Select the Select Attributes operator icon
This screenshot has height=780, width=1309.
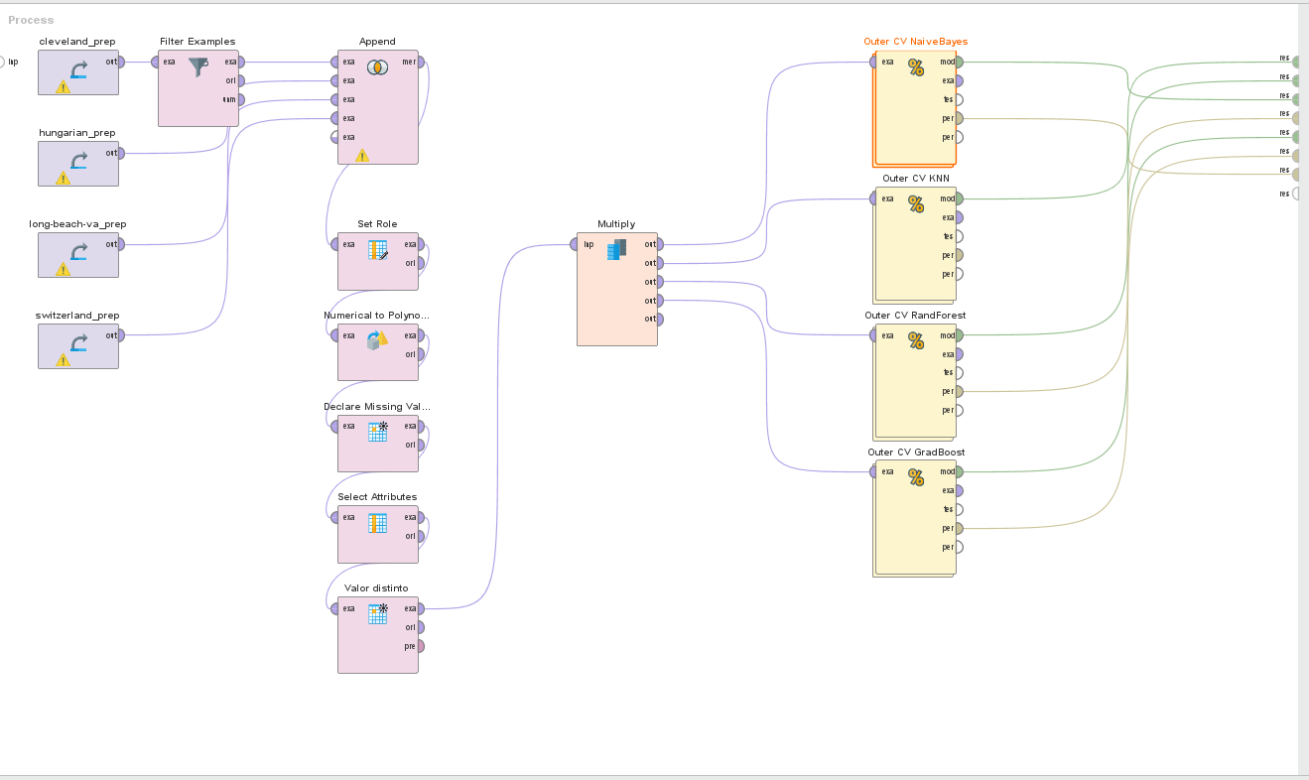click(377, 522)
